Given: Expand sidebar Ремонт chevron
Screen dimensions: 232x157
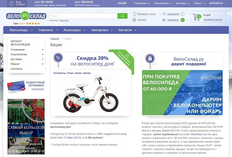Looking at the screenshot, I should click(x=43, y=64).
